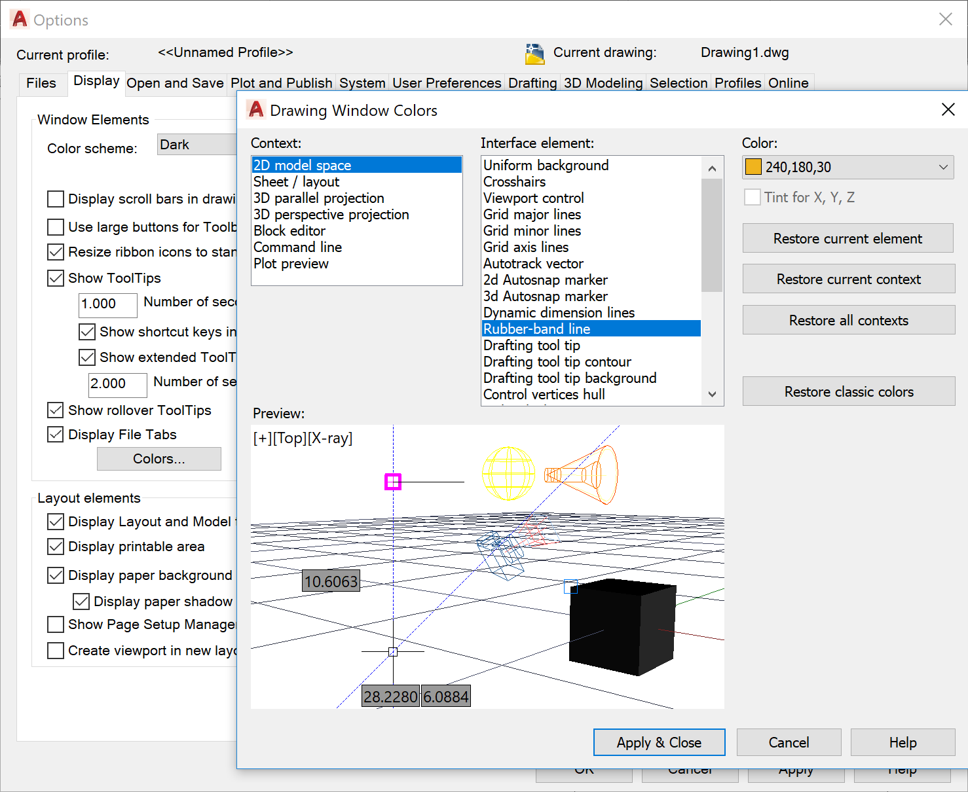Select Plot preview context
This screenshot has height=792, width=968.
[x=357, y=263]
